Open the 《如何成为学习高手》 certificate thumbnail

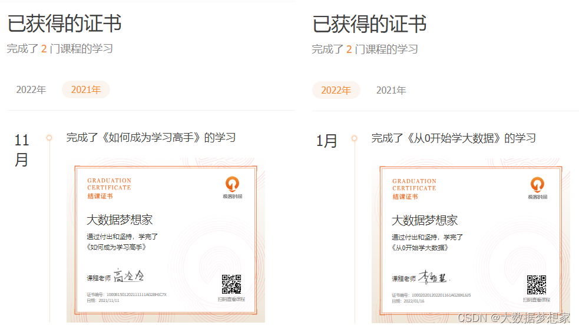click(x=166, y=240)
